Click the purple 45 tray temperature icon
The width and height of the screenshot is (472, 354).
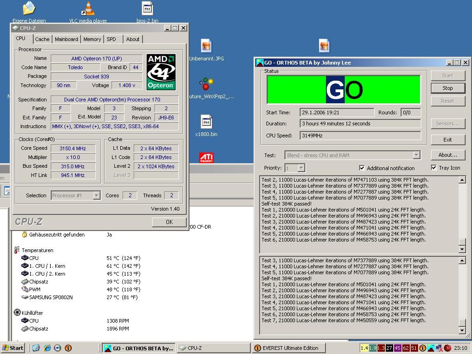pyautogui.click(x=397, y=348)
